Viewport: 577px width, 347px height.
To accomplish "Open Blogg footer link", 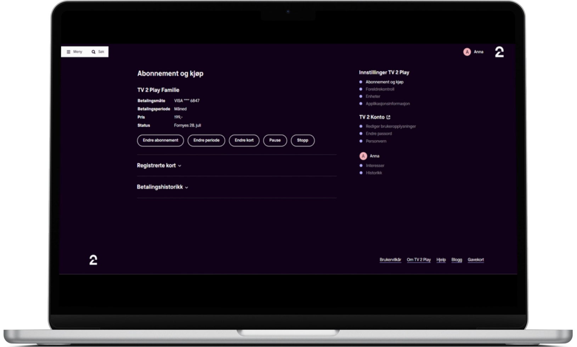I will pyautogui.click(x=457, y=260).
